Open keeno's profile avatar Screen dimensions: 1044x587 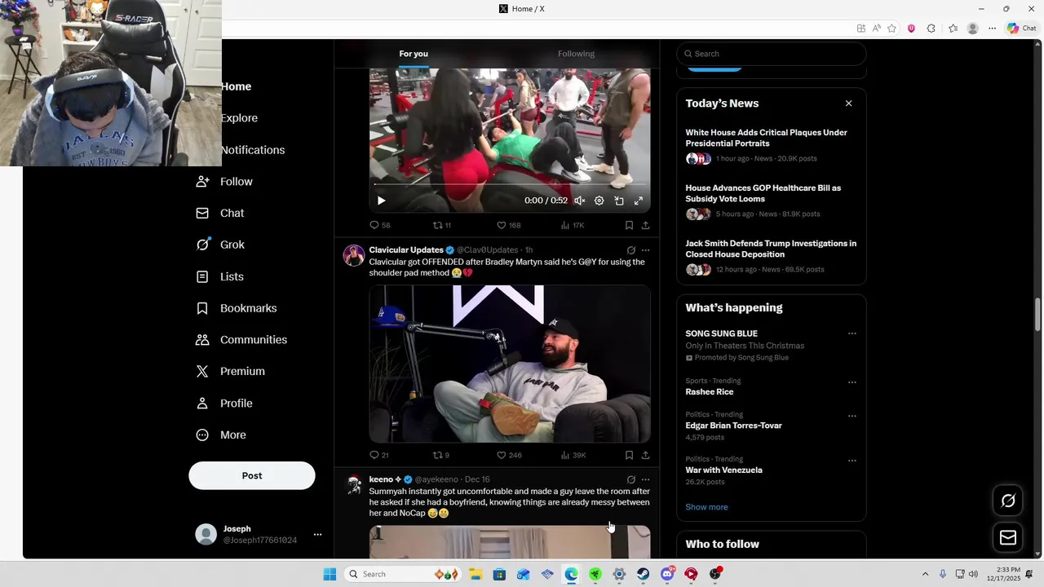click(x=354, y=484)
